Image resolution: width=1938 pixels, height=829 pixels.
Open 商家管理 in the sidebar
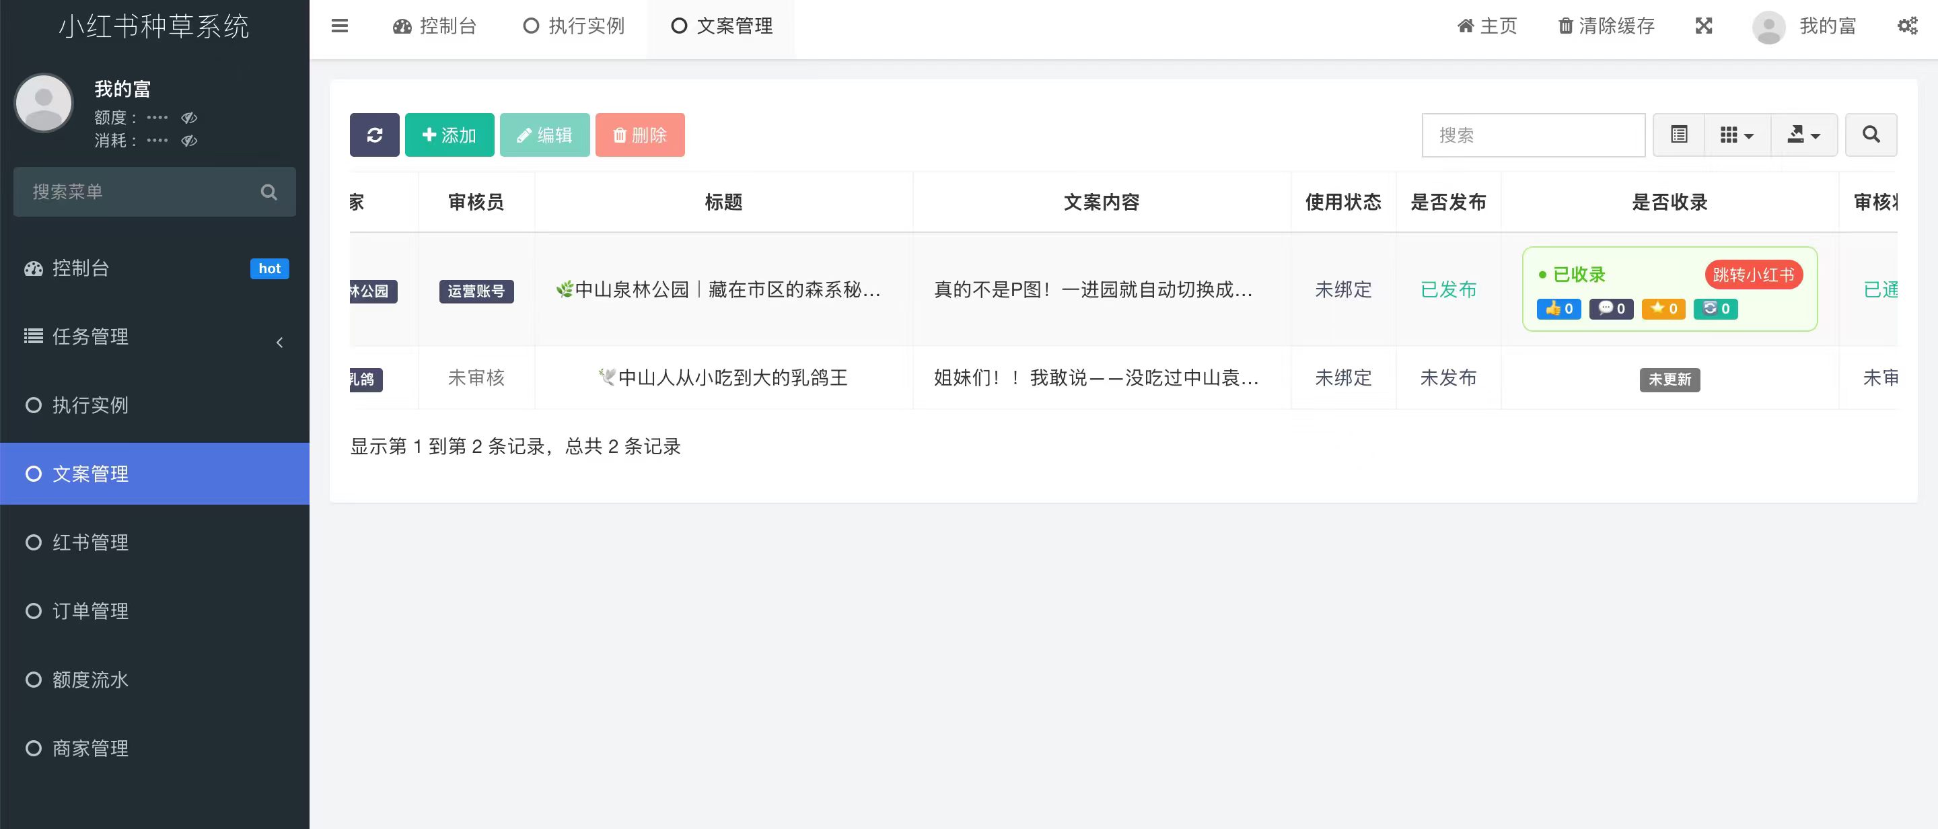point(155,748)
